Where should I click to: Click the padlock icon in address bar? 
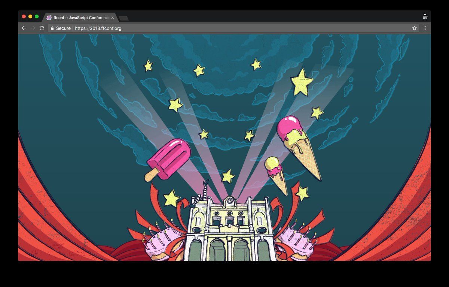(52, 28)
